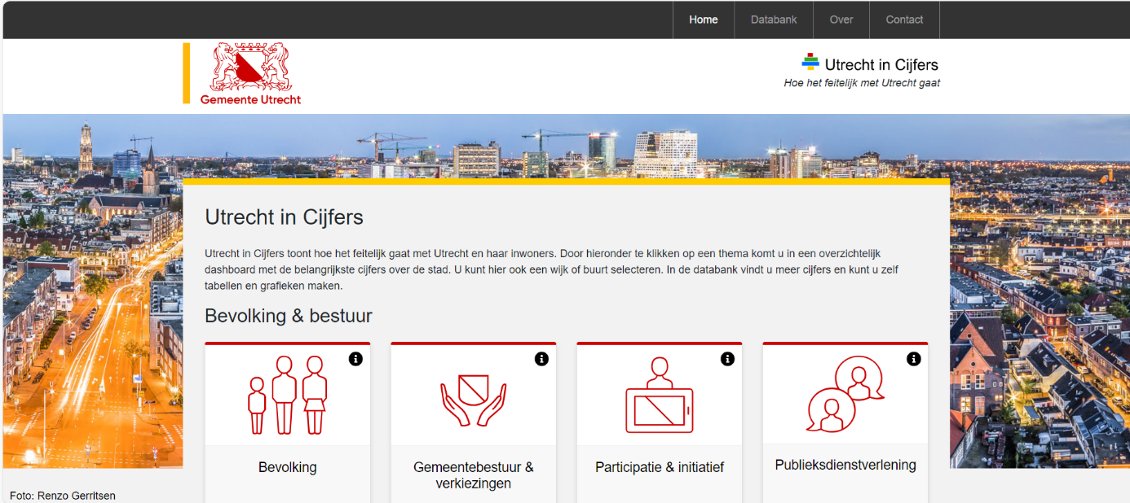Screen dimensions: 1130x503
Task: Open the Over page in navigation
Action: (841, 20)
